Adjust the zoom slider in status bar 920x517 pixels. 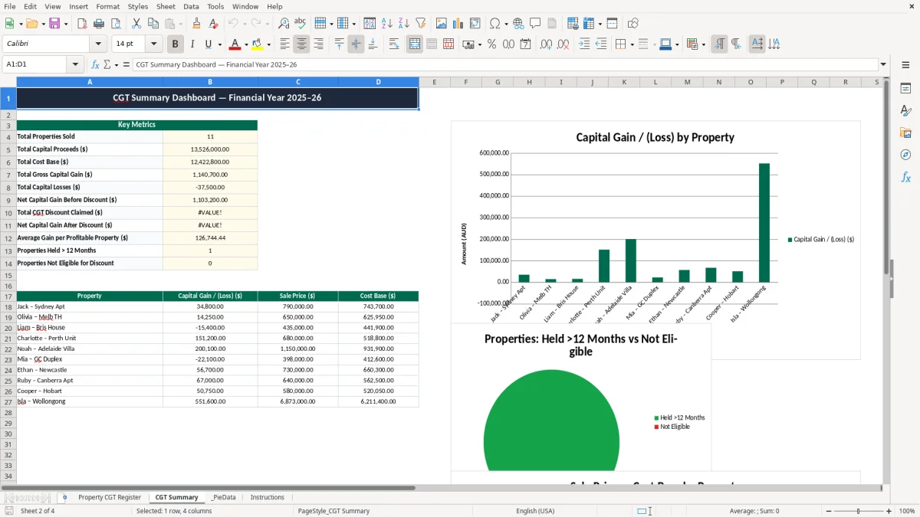coord(858,511)
